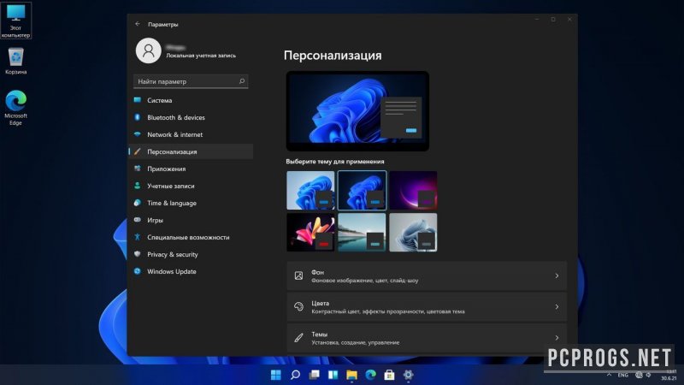Open Учетные записи settings category
Screen dimensions: 684x385
(x=191, y=186)
